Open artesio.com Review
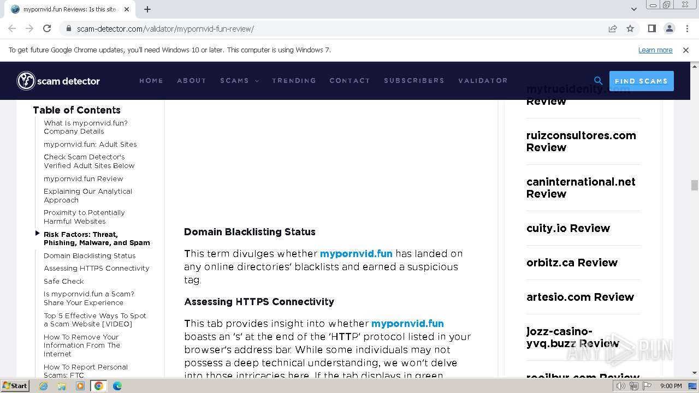This screenshot has width=699, height=393. [x=580, y=297]
